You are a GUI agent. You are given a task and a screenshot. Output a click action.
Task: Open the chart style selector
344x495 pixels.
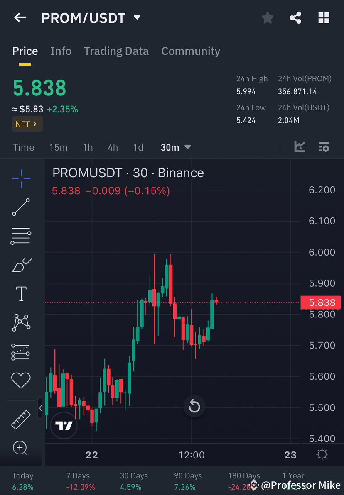[x=299, y=147]
